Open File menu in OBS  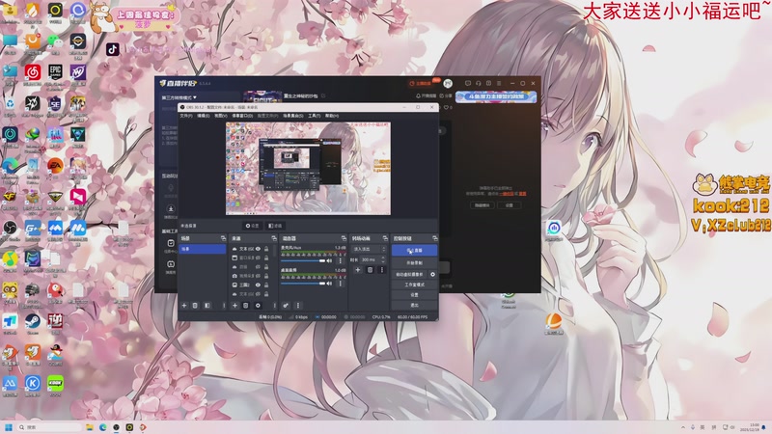186,116
